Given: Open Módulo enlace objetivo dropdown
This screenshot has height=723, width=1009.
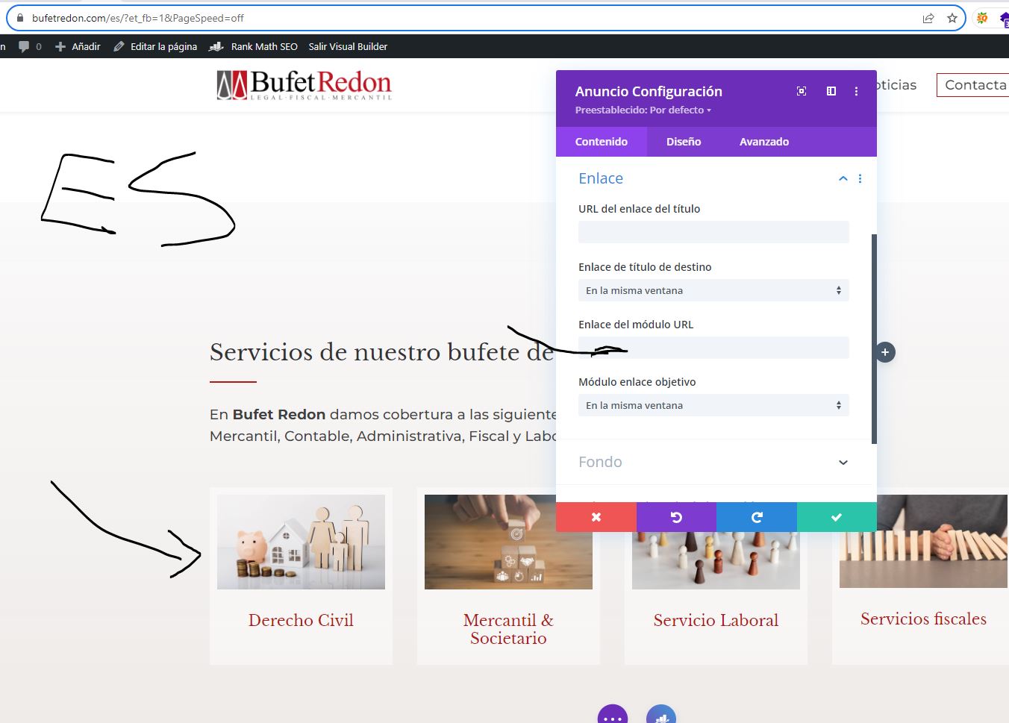Looking at the screenshot, I should (713, 405).
